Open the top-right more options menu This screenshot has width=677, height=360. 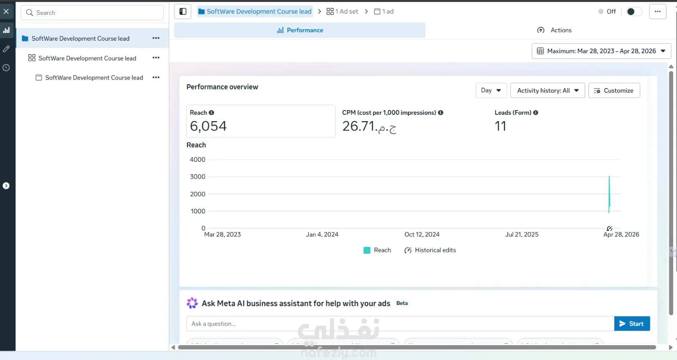pos(658,11)
